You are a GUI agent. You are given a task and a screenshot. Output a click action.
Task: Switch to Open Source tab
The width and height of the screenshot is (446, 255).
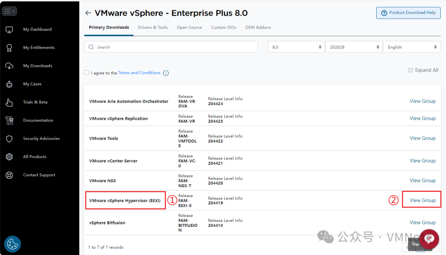(x=190, y=28)
